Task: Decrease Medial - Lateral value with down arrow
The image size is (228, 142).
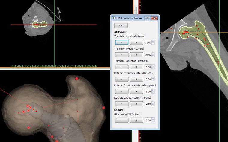Action: [x=153, y=56]
